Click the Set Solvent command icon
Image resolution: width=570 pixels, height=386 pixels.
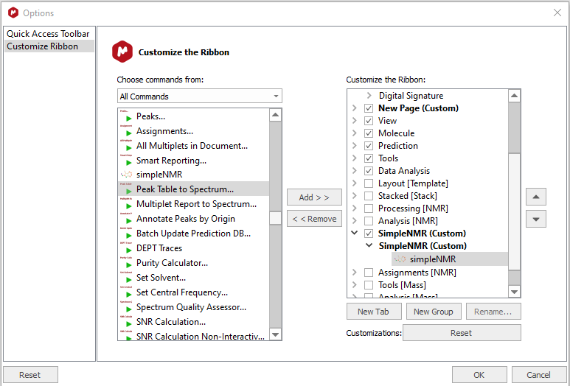[126, 278]
